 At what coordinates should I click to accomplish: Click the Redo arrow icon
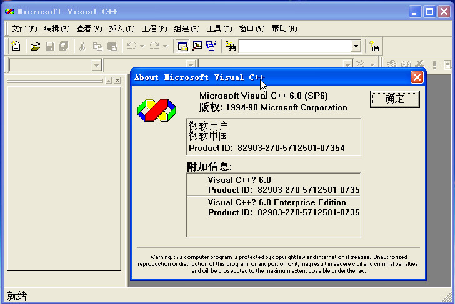coord(154,46)
